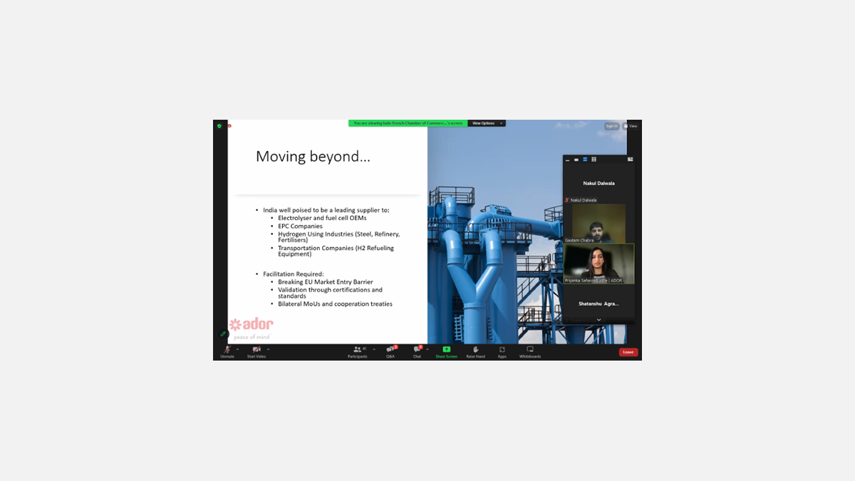This screenshot has width=855, height=481.
Task: Unmute the microphone
Action: (227, 351)
